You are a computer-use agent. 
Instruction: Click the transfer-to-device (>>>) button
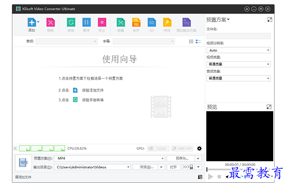(x=188, y=167)
